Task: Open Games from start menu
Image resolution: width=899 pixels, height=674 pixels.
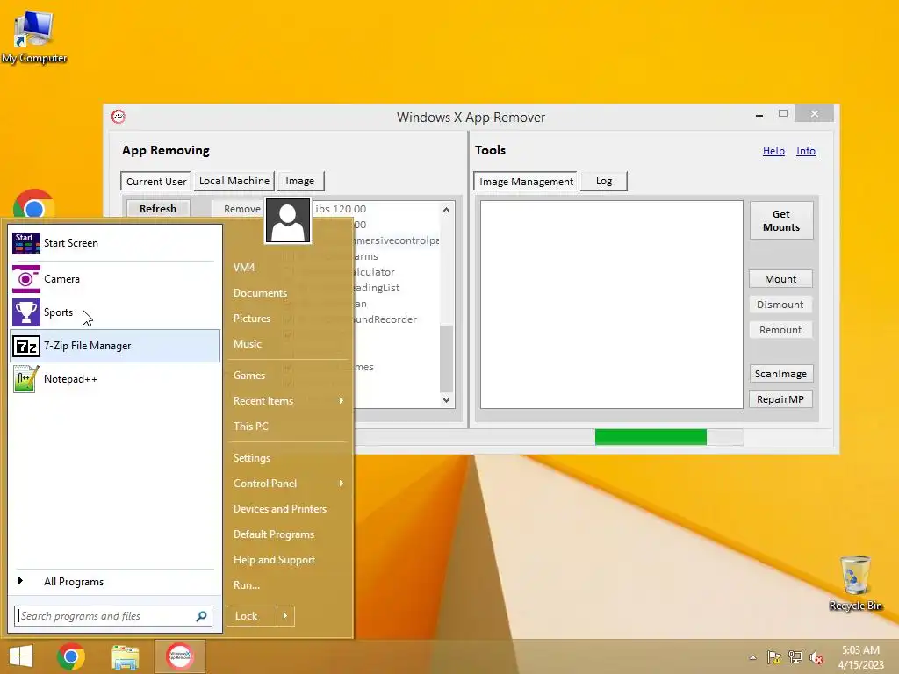Action: click(248, 376)
